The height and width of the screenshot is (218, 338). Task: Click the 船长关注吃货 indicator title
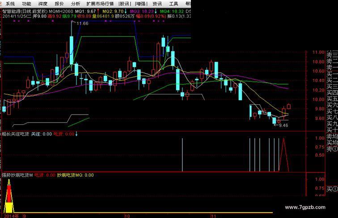pyautogui.click(x=15, y=134)
